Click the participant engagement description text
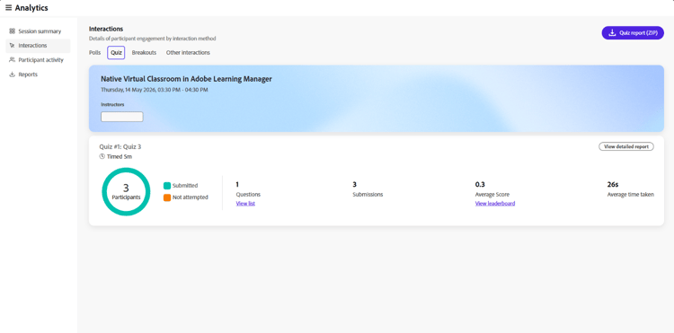 [152, 39]
